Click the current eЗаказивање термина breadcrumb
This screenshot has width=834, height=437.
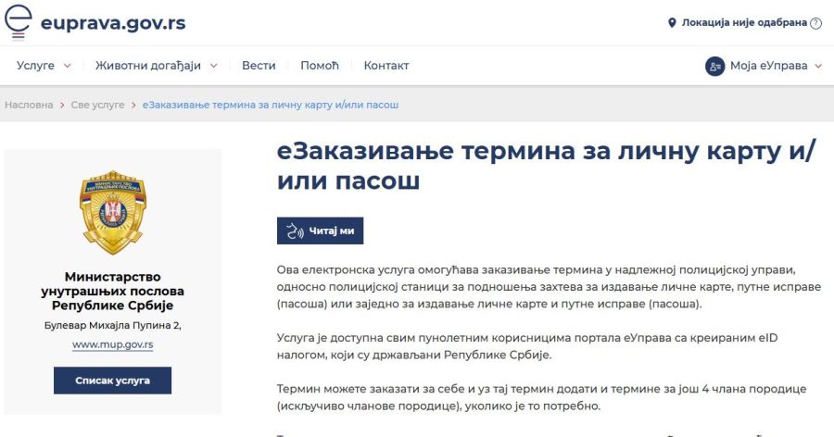coord(271,105)
